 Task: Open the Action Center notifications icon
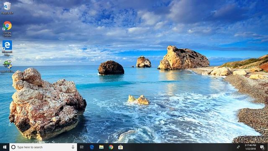(262, 147)
